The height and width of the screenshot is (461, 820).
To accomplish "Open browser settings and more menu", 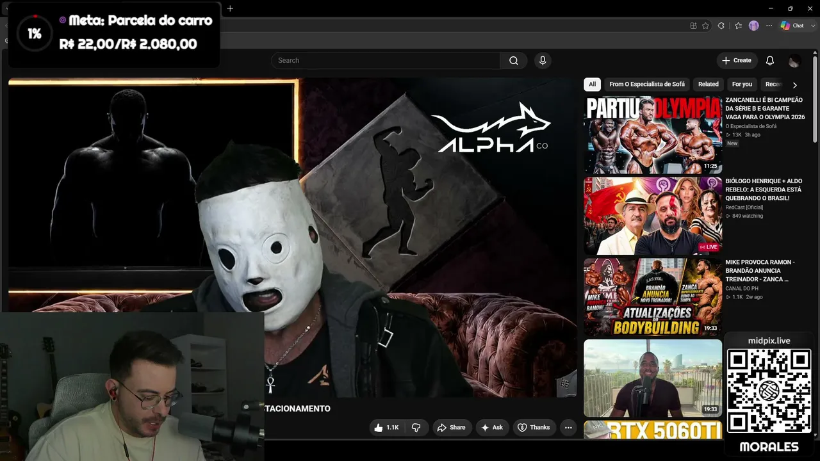I will click(x=769, y=26).
